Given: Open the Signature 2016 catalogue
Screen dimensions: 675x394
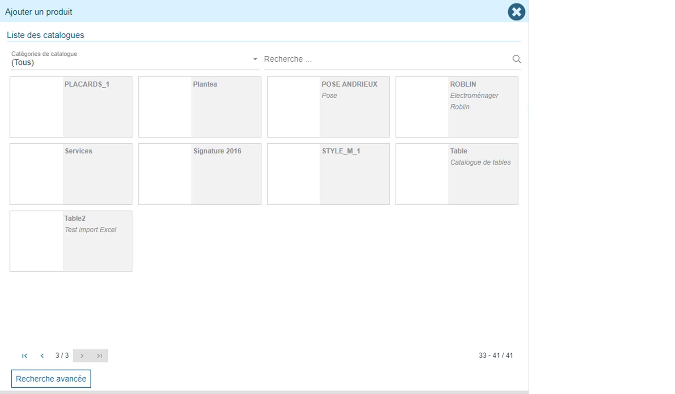Looking at the screenshot, I should [x=199, y=174].
